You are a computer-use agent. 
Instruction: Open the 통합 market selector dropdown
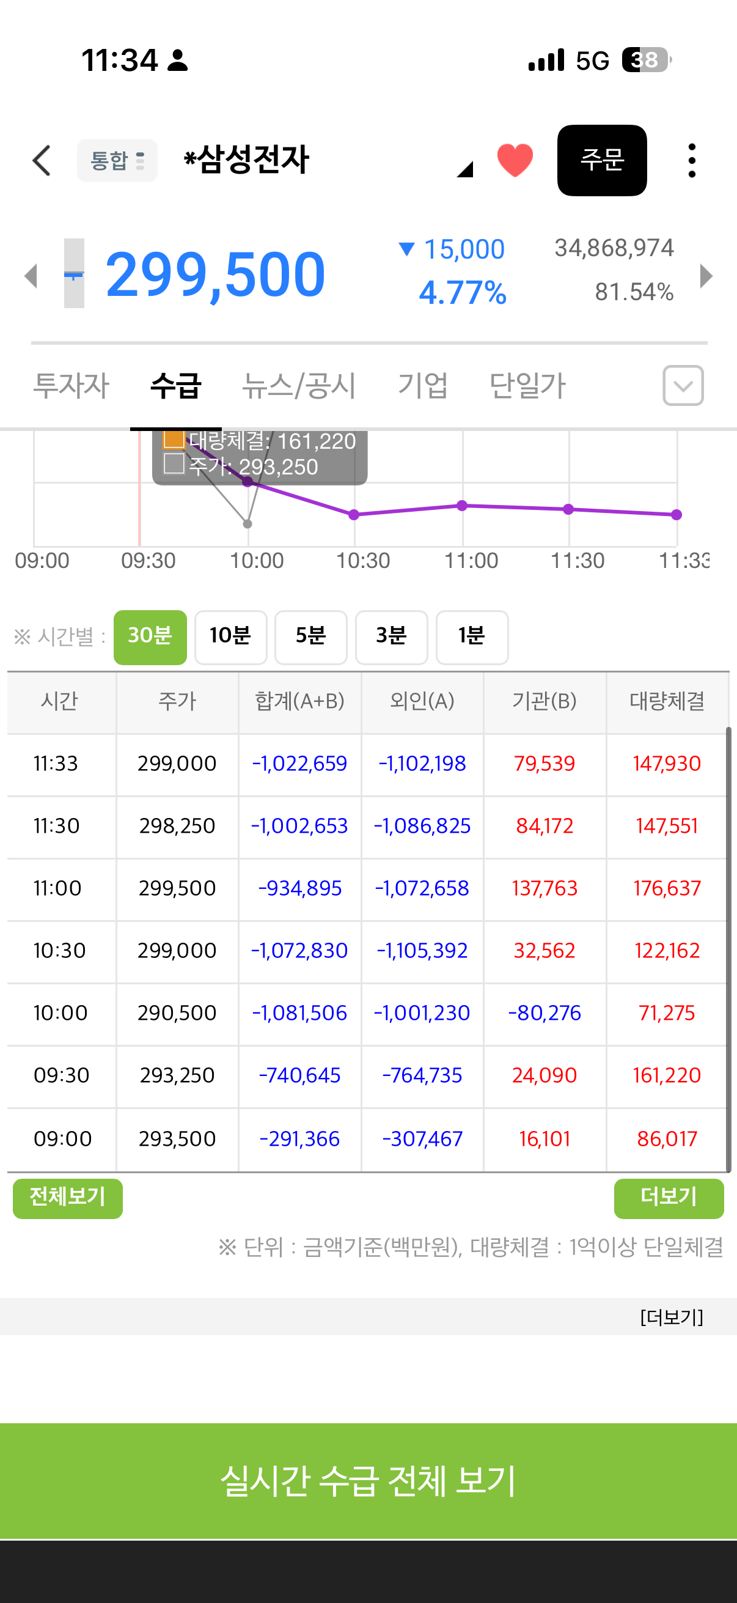coord(117,161)
